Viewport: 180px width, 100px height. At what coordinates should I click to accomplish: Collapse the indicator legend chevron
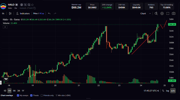[5, 27]
